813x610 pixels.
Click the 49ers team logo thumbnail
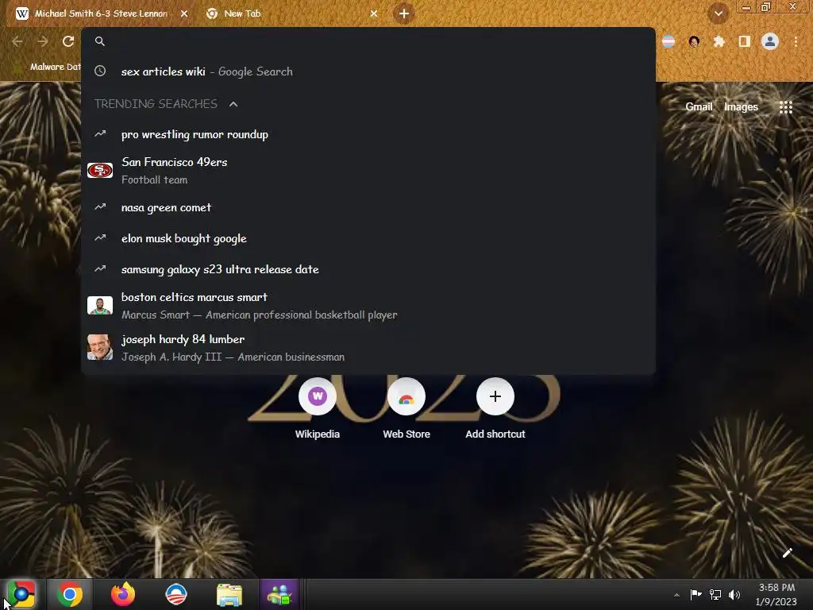coord(100,170)
